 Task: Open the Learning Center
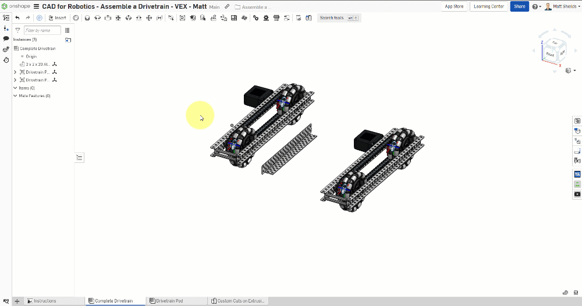click(489, 6)
